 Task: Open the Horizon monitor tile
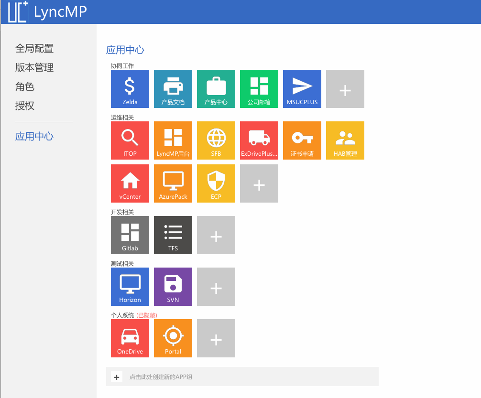(130, 287)
